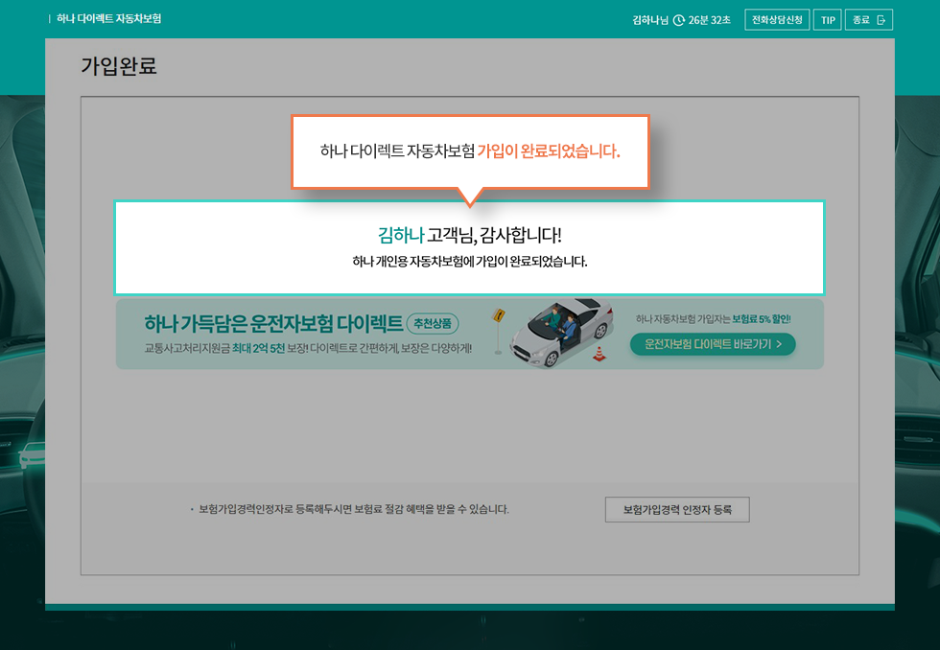Click the 보험가입경력인정자로 등록해두시면 notice text
Image resolution: width=940 pixels, height=650 pixels.
[x=354, y=509]
